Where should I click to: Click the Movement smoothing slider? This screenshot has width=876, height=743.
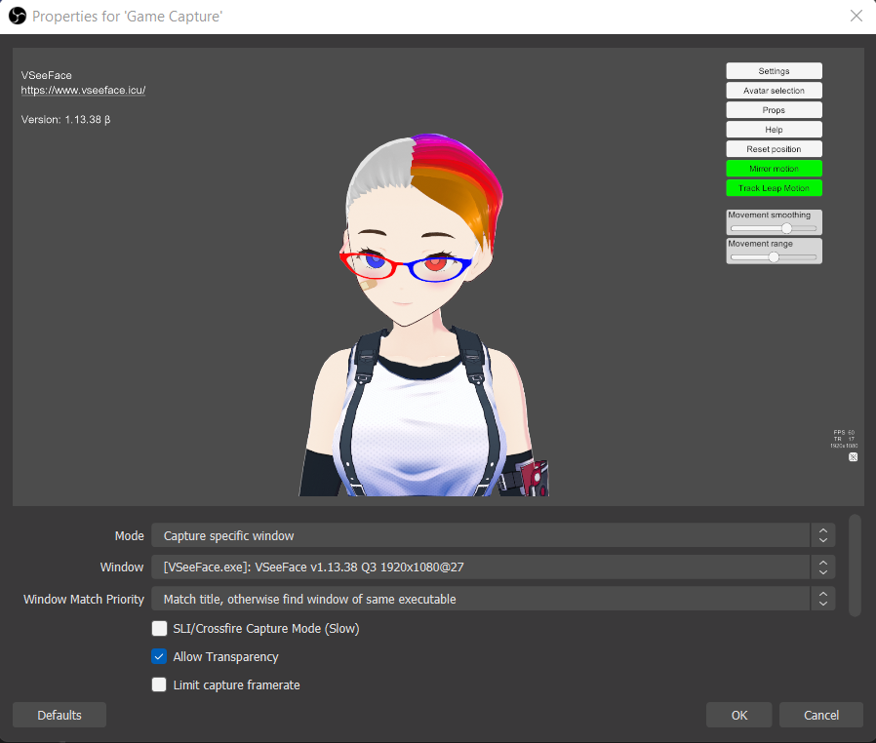(x=774, y=228)
